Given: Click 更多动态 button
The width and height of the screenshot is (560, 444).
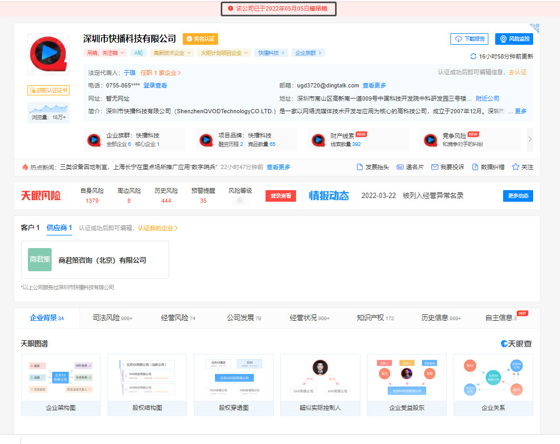Looking at the screenshot, I should click(518, 196).
